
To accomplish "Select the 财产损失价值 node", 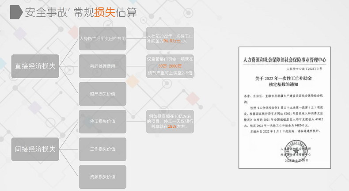I will tap(102, 94).
